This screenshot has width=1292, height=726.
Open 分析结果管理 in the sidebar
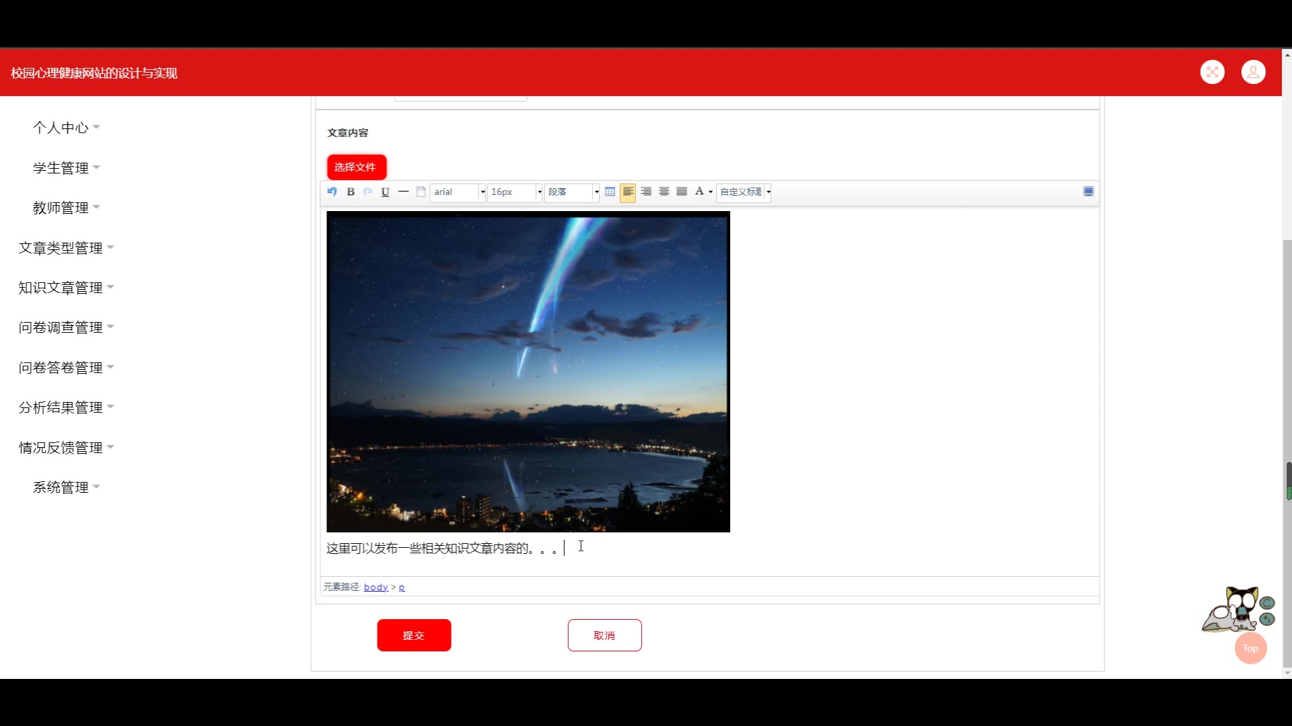point(66,407)
